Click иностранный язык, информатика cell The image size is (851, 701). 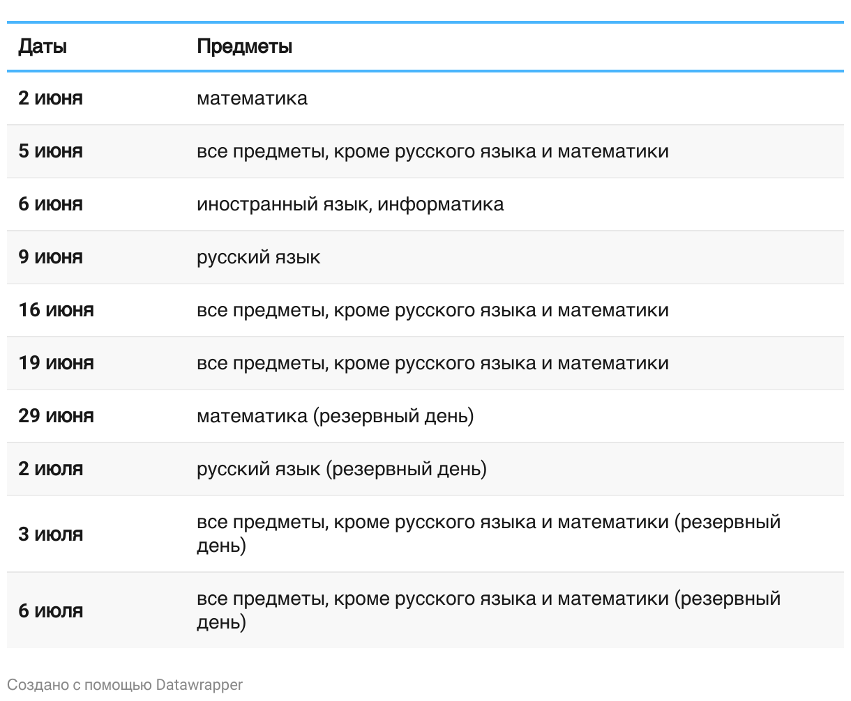pos(350,204)
